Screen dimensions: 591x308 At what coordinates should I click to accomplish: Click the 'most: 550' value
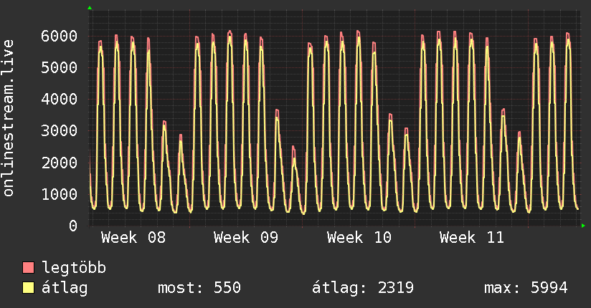coord(199,288)
